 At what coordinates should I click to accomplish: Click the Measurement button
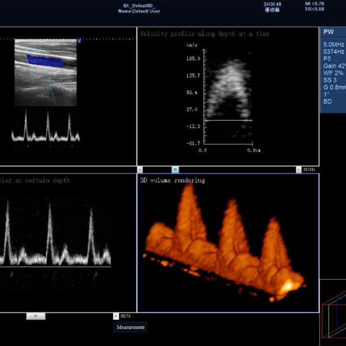(130, 328)
